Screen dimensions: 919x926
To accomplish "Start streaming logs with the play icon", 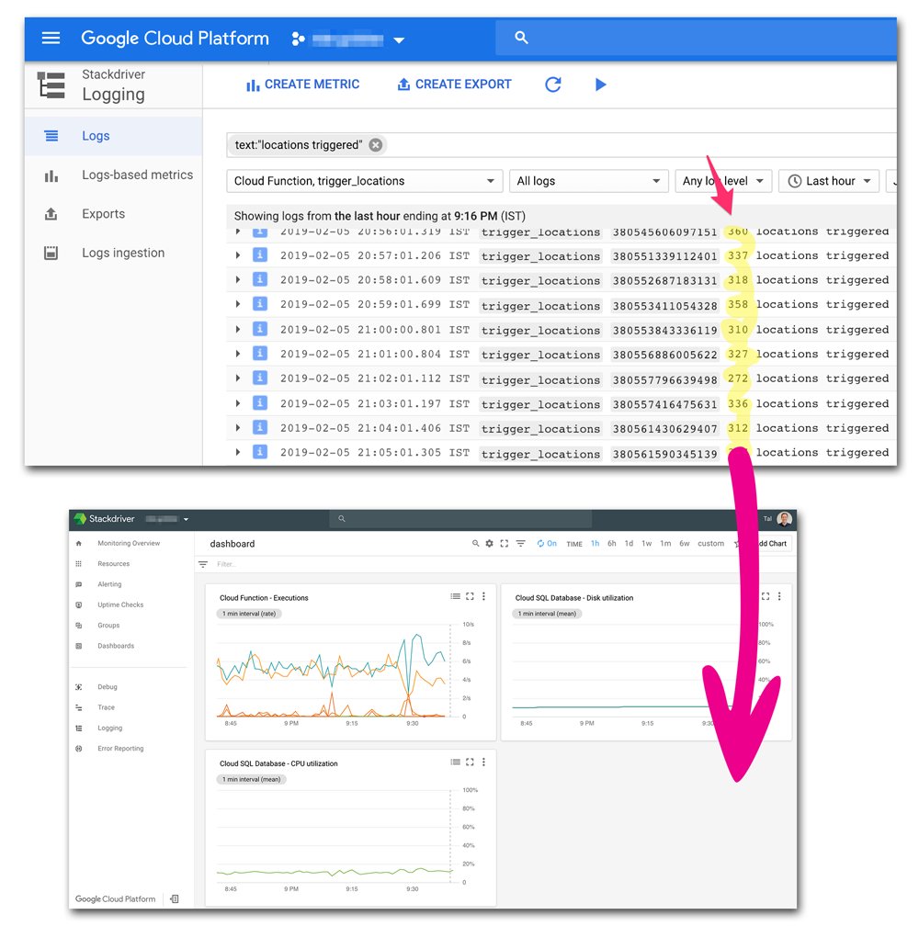I will click(x=601, y=85).
